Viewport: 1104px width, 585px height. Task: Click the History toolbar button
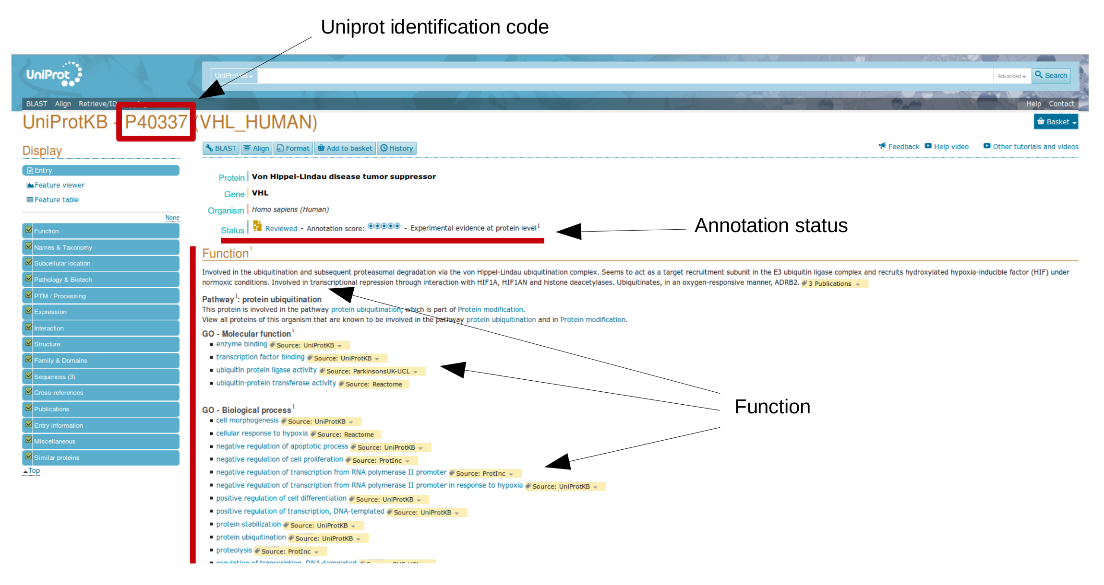pos(396,148)
